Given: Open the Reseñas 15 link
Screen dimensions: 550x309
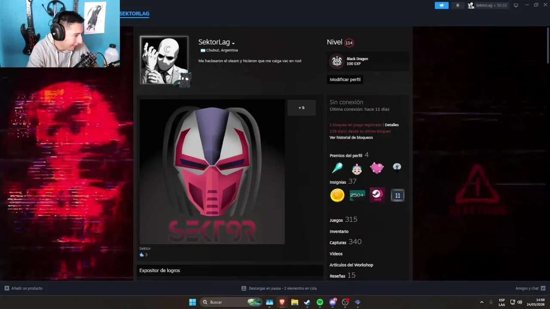Looking at the screenshot, I should tap(342, 276).
